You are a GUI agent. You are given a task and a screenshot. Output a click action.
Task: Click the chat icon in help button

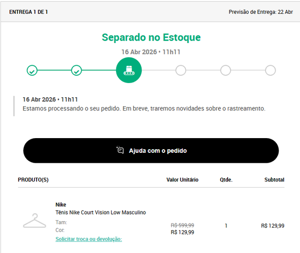[x=120, y=150]
